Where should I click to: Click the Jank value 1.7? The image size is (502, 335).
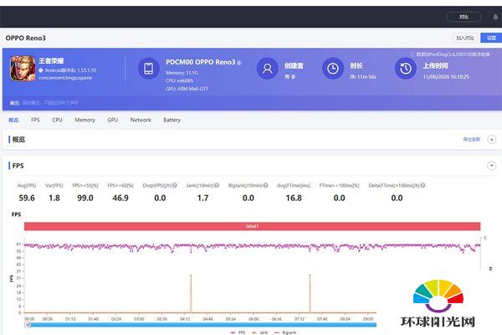pyautogui.click(x=202, y=198)
